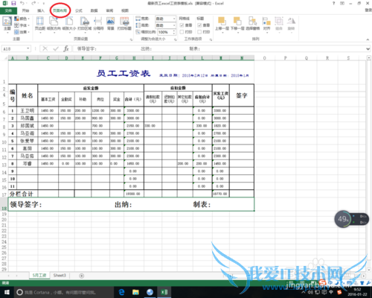Switch to the Insert (插入) tab
Image resolution: width=372 pixels, height=298 pixels.
(41, 10)
